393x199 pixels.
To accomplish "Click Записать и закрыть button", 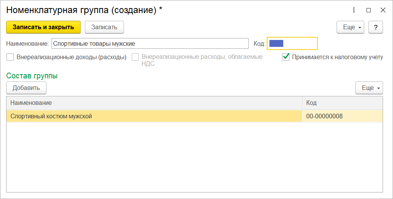I will [43, 27].
